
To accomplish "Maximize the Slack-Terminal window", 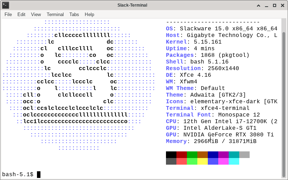I will pyautogui.click(x=275, y=5).
